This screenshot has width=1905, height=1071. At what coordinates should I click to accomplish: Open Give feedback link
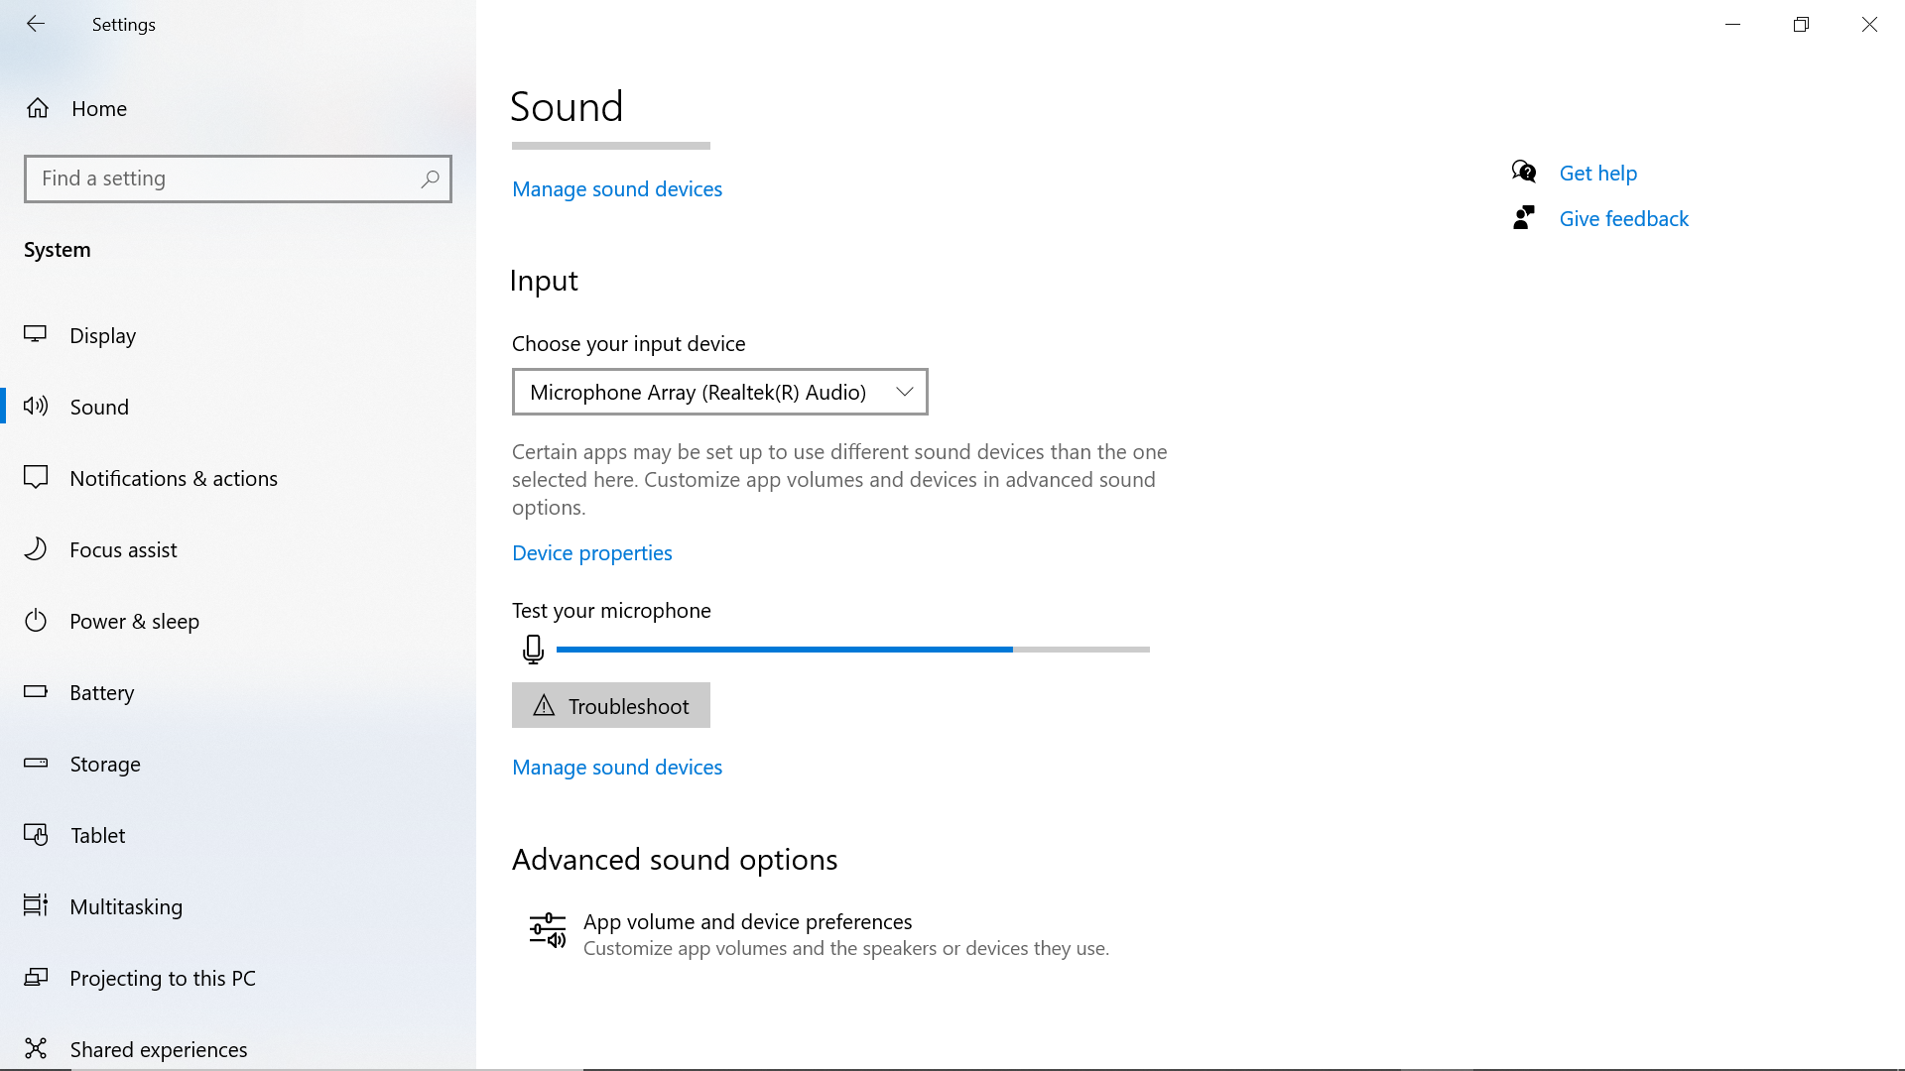(x=1624, y=218)
